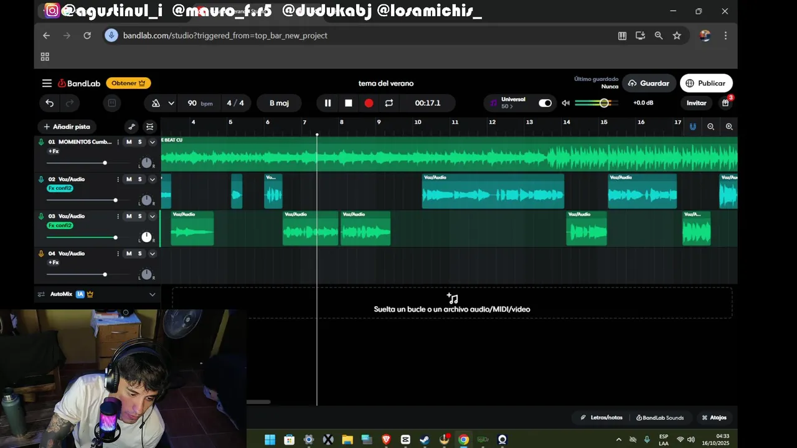
Task: Click the master volume speaker icon
Action: click(x=565, y=103)
